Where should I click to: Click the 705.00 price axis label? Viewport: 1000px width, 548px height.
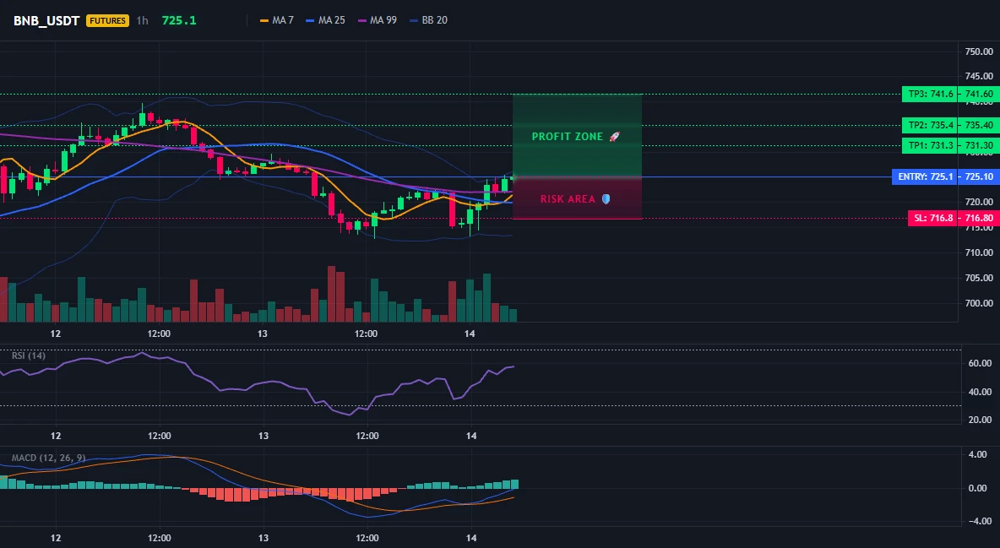tap(979, 278)
